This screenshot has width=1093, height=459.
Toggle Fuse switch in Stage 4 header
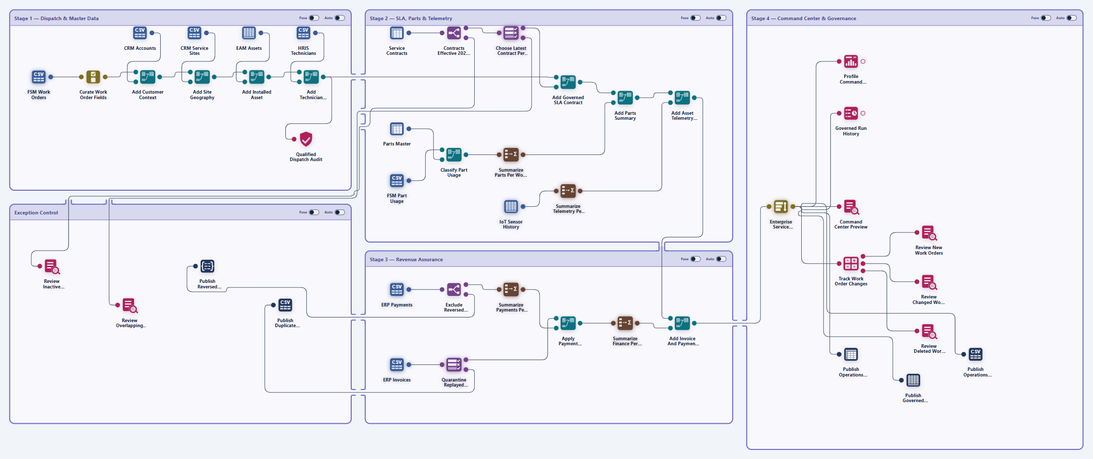click(x=1046, y=18)
